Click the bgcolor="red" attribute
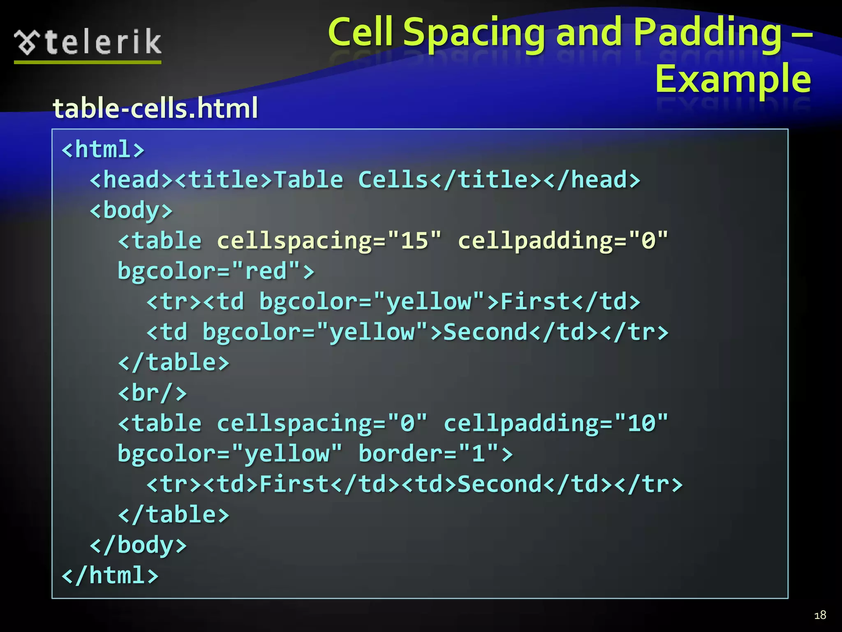 210,271
